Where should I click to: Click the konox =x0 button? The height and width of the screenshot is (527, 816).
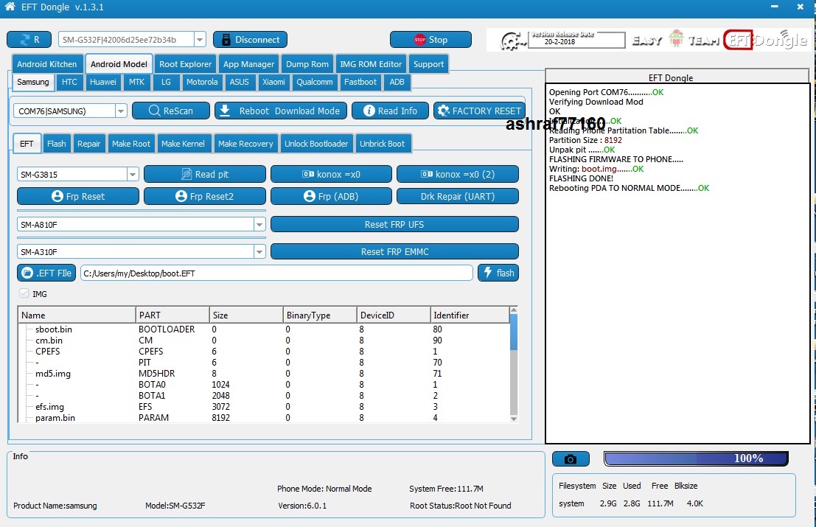point(331,174)
